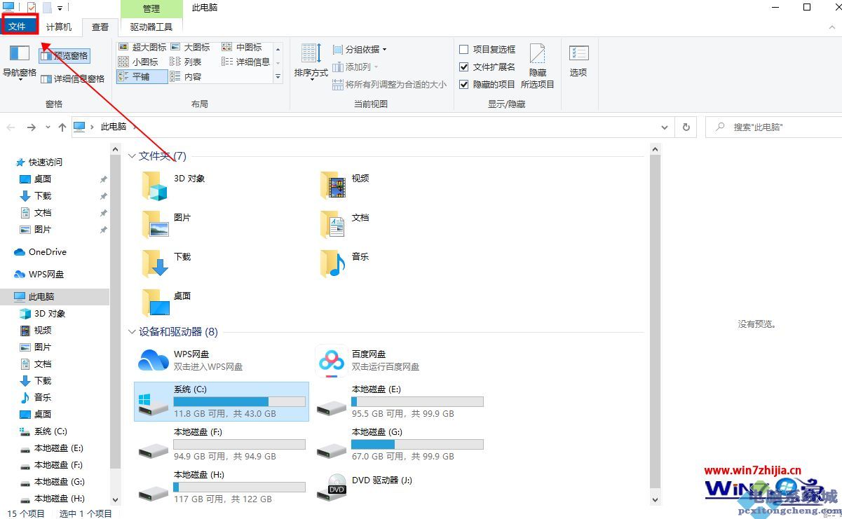Refresh the current folder view
This screenshot has height=519, width=842.
click(686, 127)
